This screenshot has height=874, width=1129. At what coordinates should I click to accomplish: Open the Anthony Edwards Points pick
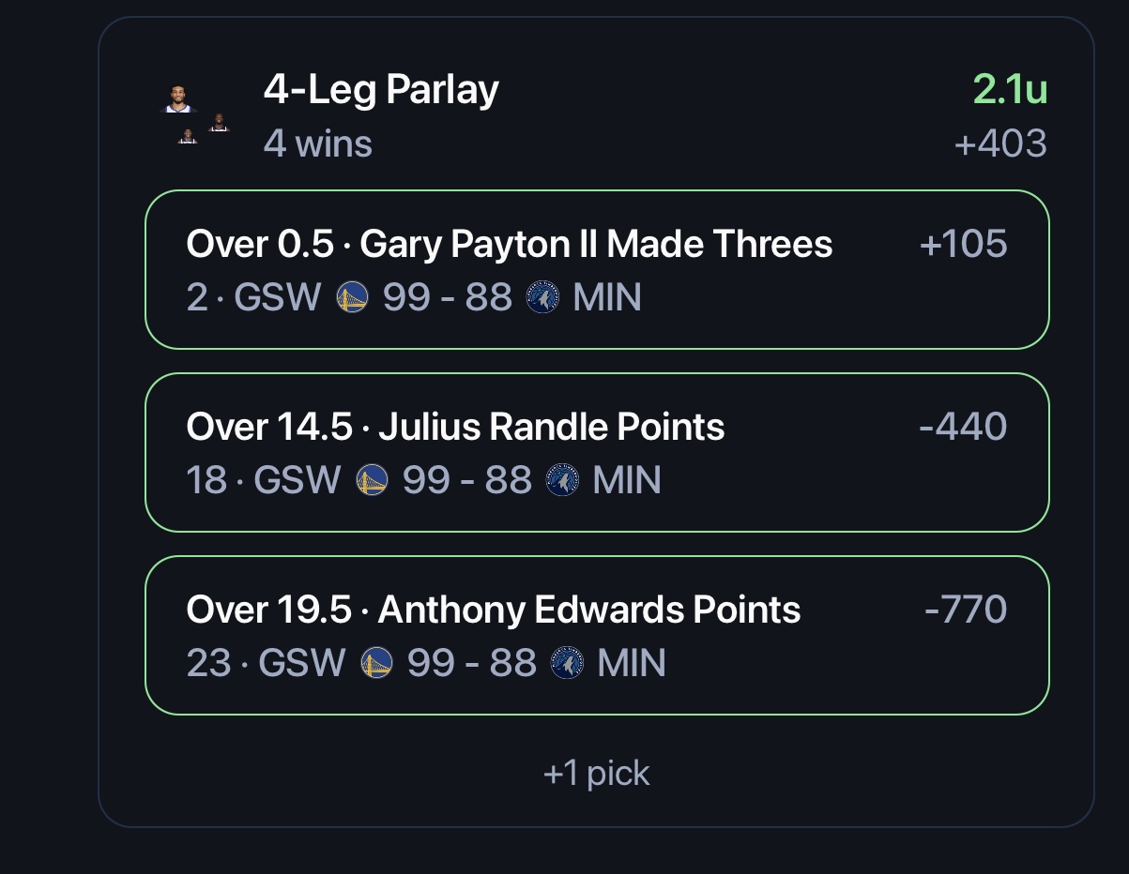[597, 636]
